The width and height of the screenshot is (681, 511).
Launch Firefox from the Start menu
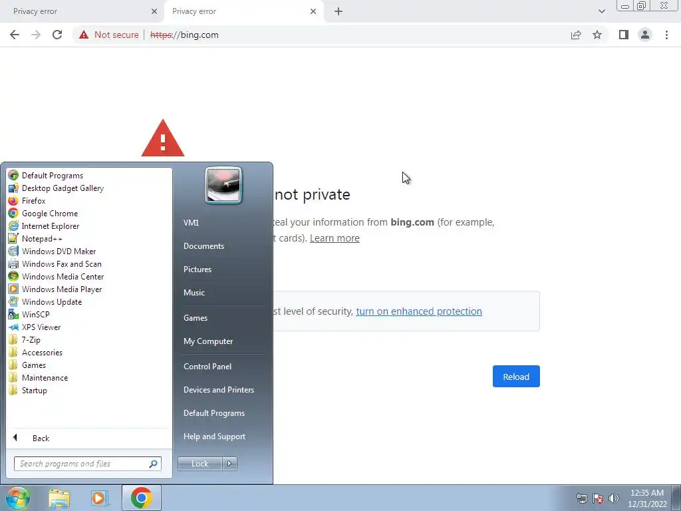point(89,201)
